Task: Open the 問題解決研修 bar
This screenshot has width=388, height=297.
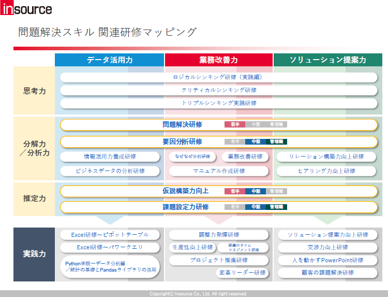Action: pos(219,125)
